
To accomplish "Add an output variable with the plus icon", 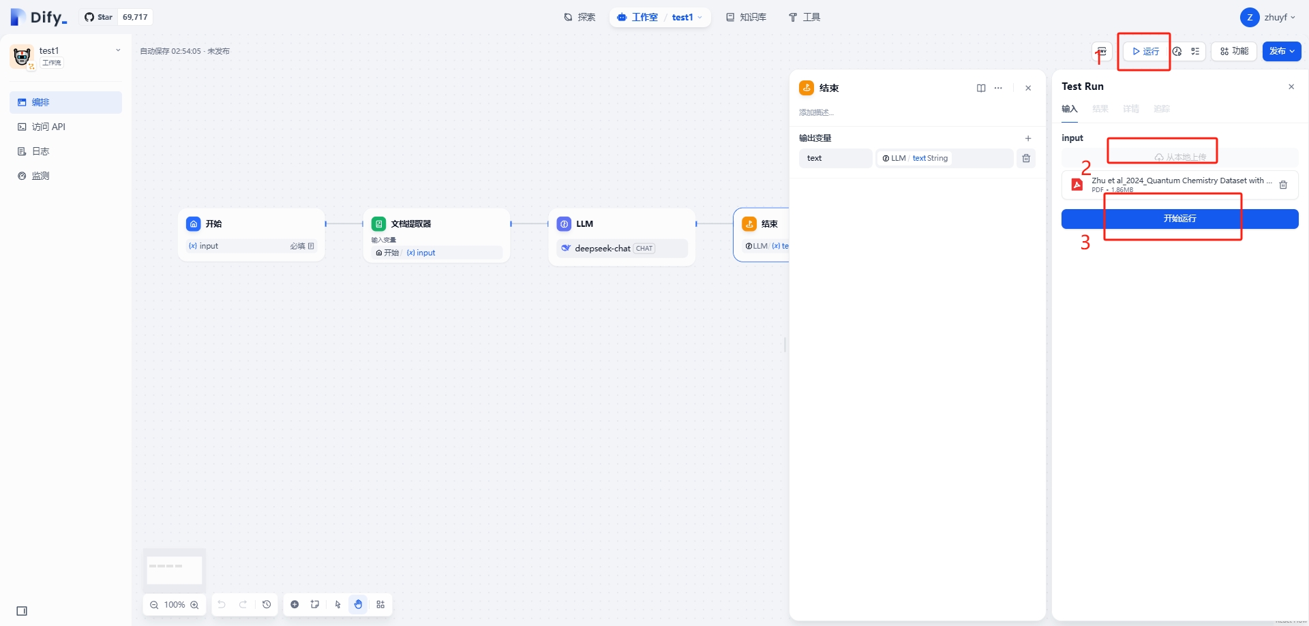I will [1028, 138].
